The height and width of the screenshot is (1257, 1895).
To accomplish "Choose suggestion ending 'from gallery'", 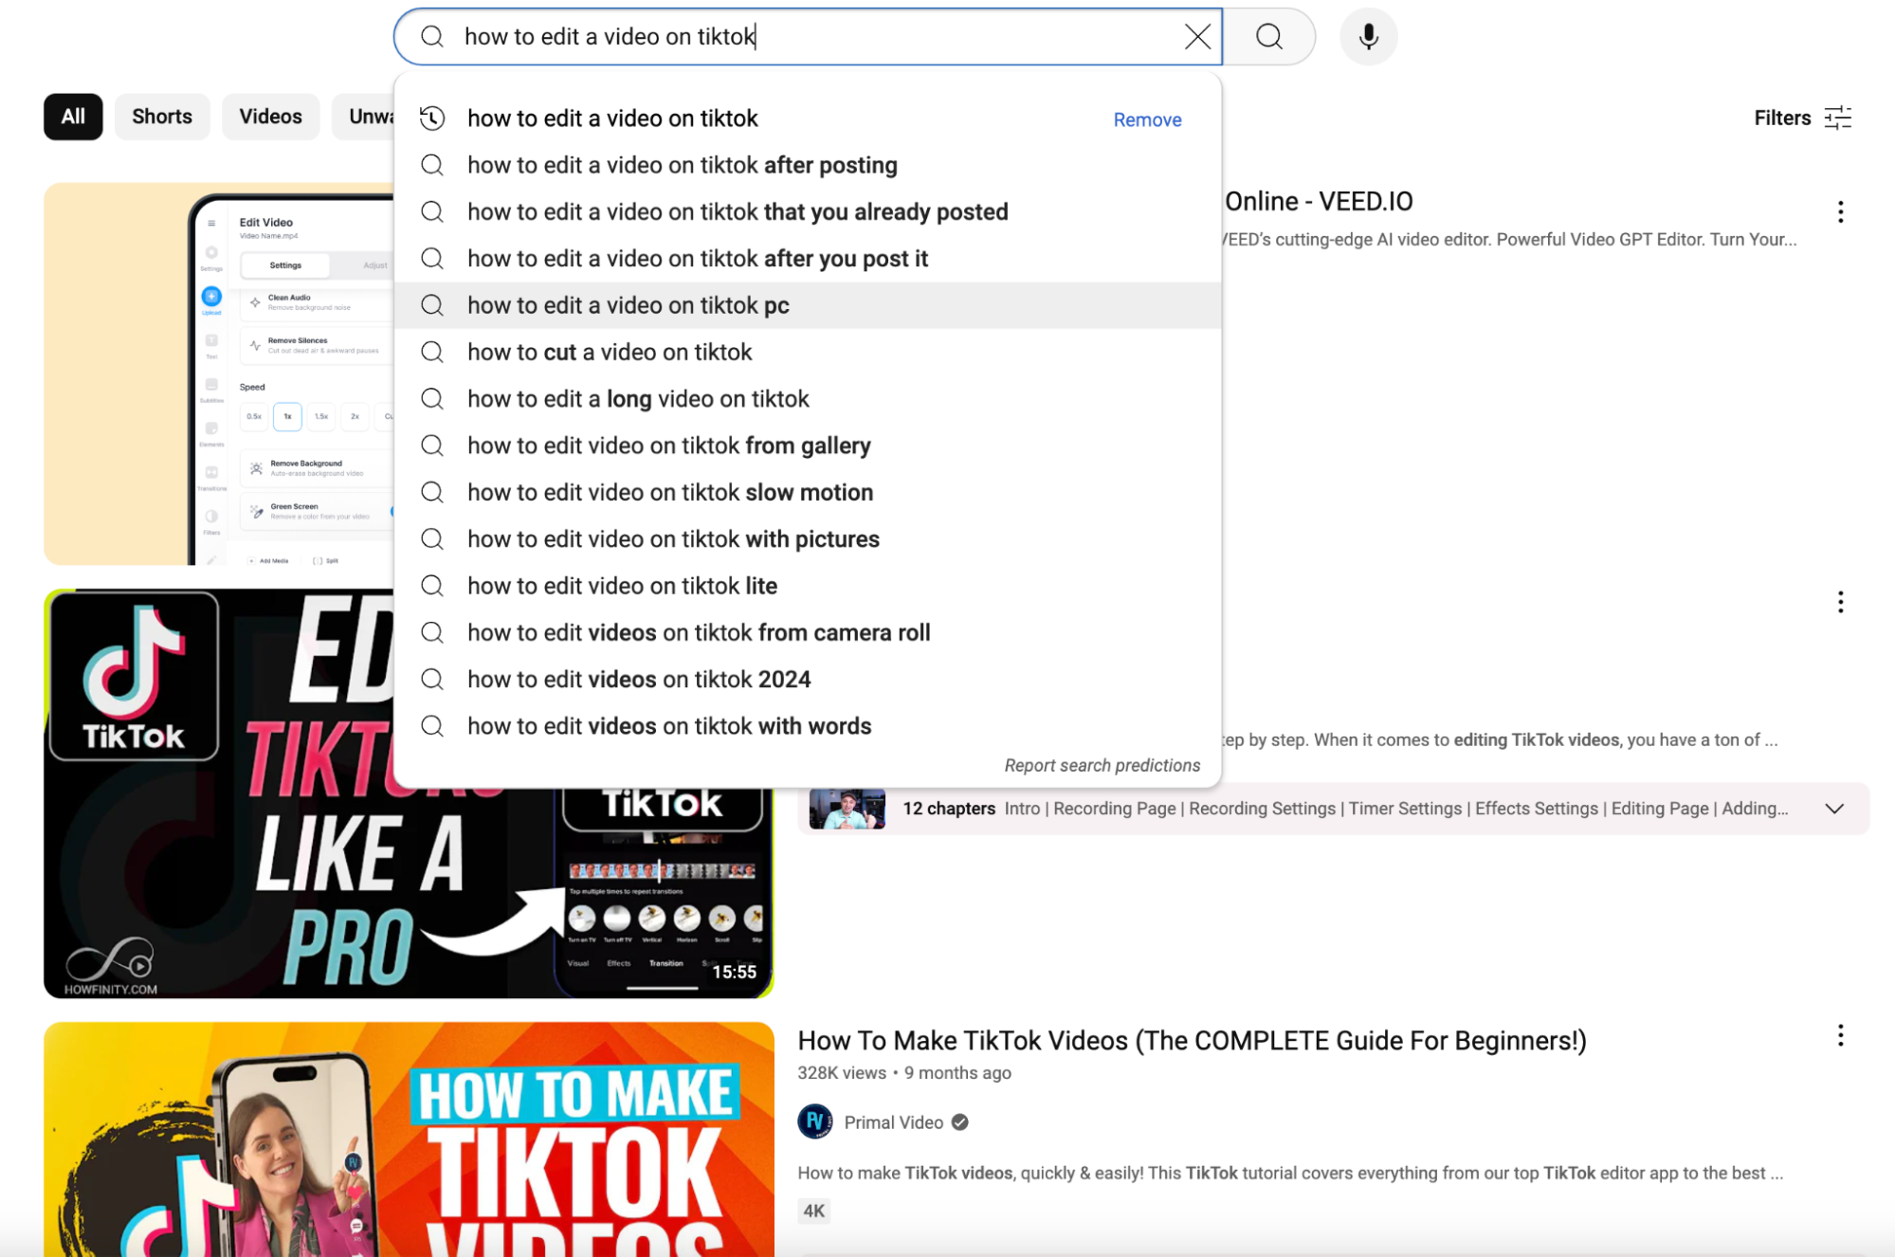I will point(807,446).
